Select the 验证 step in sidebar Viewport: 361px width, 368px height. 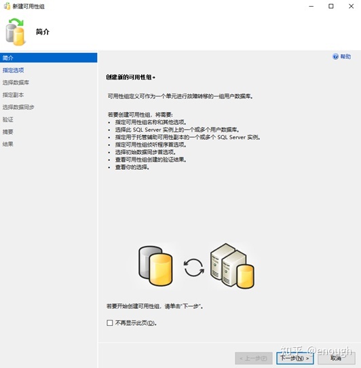[7, 119]
